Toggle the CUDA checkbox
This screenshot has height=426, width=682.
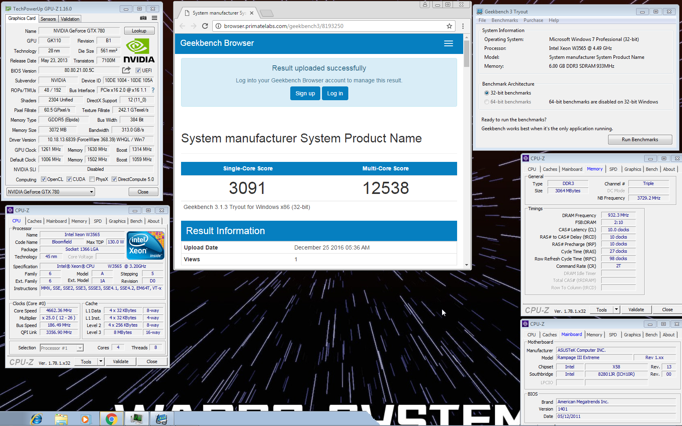[x=69, y=179]
